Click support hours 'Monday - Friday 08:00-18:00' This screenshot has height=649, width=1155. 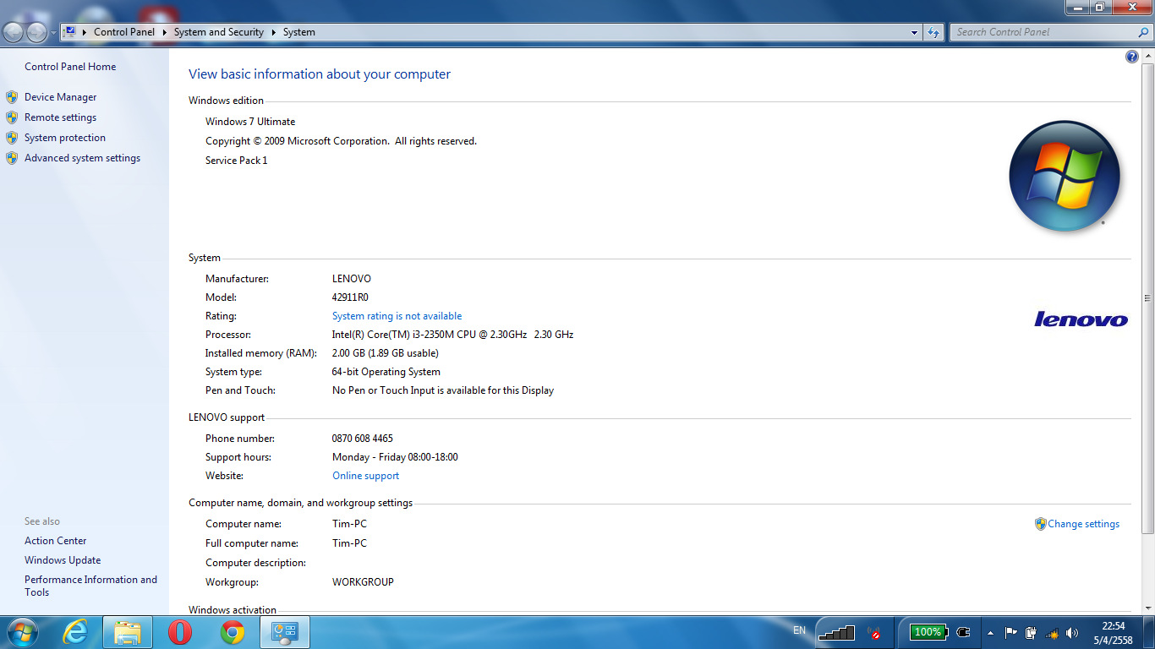pyautogui.click(x=395, y=457)
